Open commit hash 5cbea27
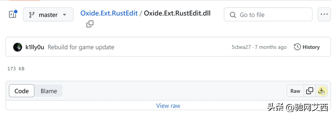 pyautogui.click(x=241, y=47)
